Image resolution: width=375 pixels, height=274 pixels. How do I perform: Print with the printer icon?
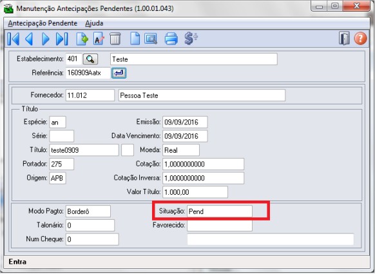[x=171, y=39]
